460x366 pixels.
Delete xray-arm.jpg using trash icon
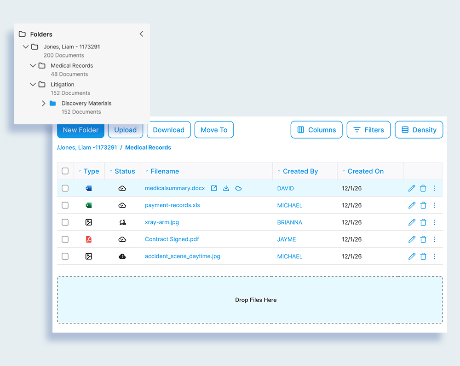(x=423, y=222)
